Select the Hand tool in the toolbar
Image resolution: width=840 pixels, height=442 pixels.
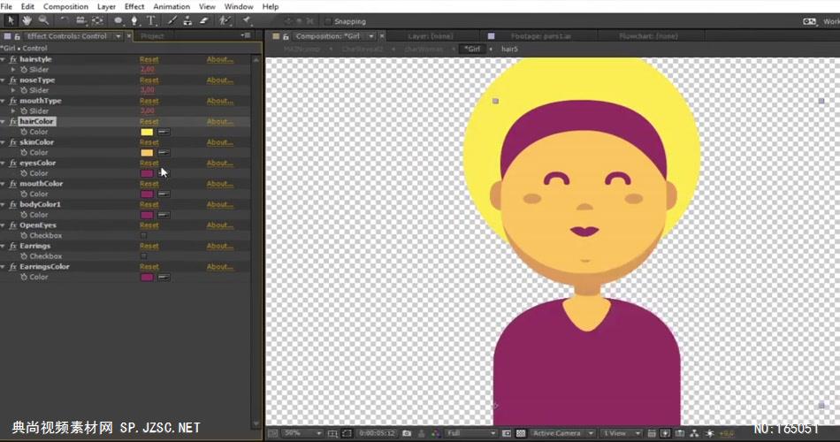pos(27,20)
